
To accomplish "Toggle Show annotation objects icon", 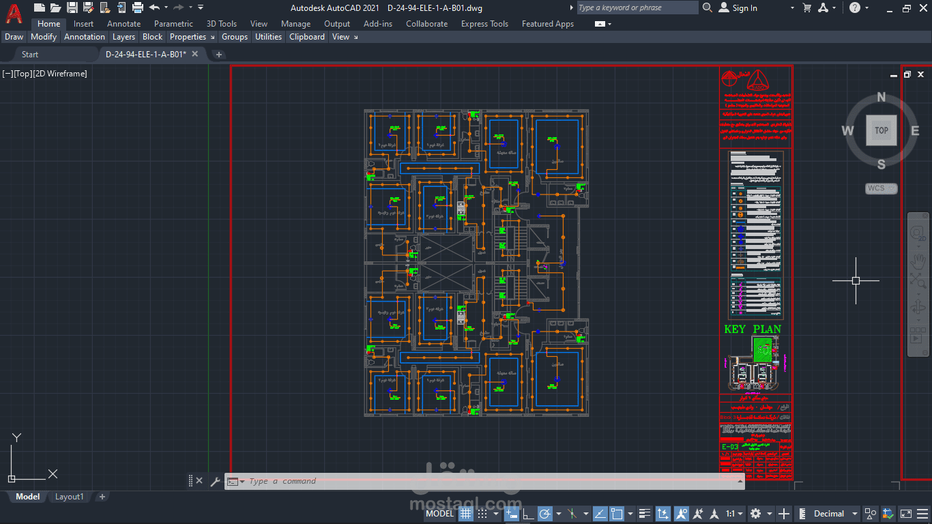I will 682,514.
